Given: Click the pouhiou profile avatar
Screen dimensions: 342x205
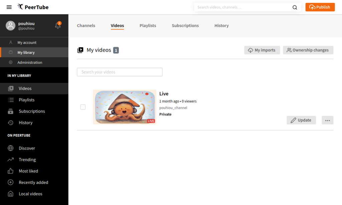Looking at the screenshot, I should [x=11, y=26].
